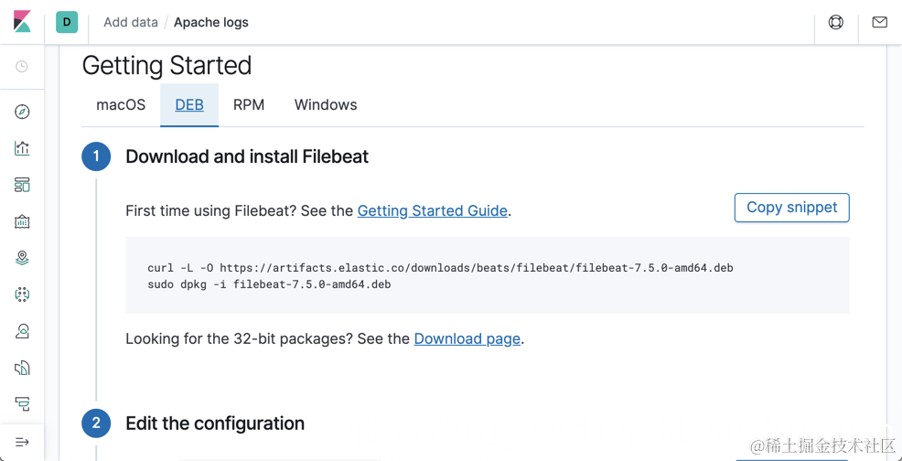
Task: Click the Kibana logo
Action: pos(22,22)
